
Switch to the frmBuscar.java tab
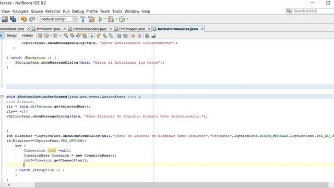[x=49, y=29]
